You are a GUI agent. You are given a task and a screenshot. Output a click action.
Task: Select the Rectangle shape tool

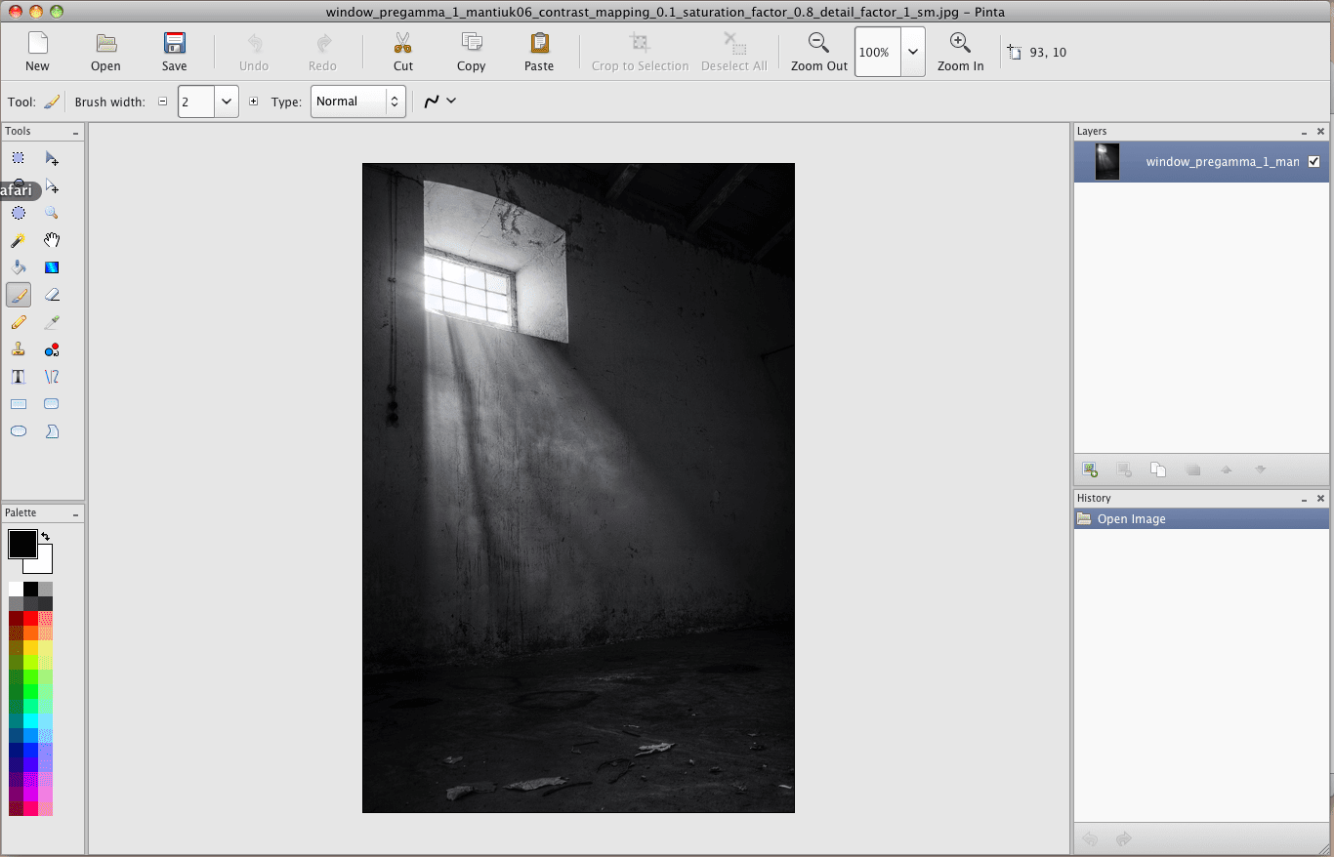tap(19, 404)
